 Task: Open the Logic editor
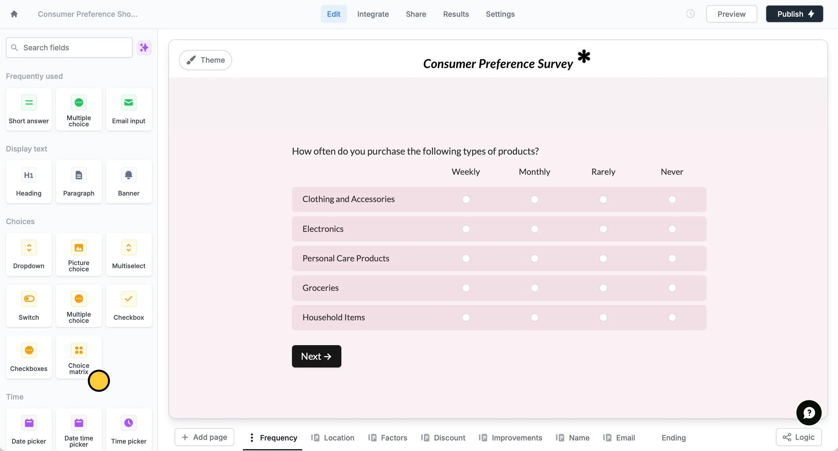click(x=799, y=437)
